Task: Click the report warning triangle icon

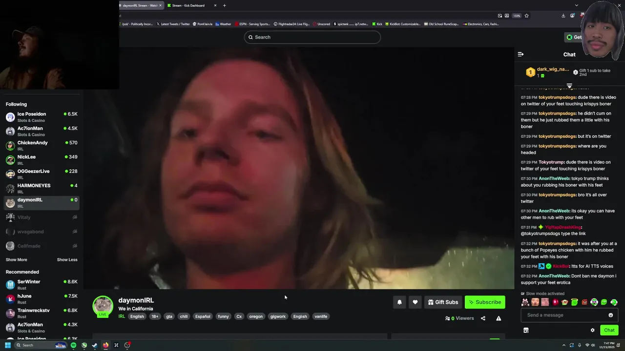Action: [x=499, y=318]
